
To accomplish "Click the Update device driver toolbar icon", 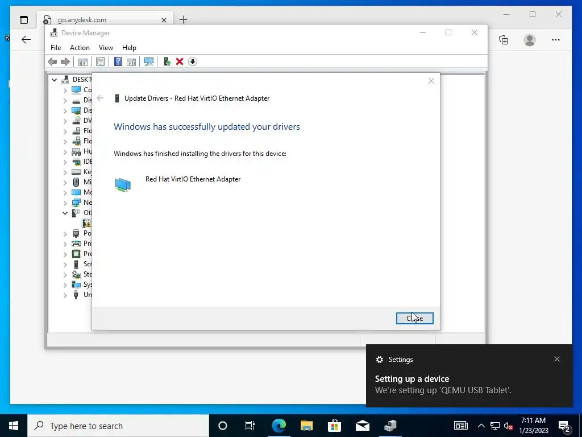I will pos(167,61).
